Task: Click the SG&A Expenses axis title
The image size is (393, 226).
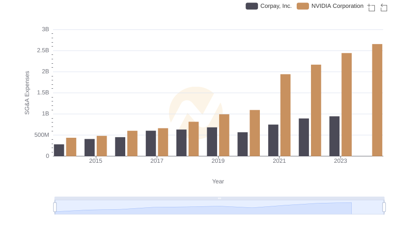Action: point(27,93)
